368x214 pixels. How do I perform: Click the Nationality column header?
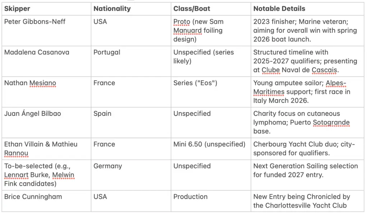[112, 9]
